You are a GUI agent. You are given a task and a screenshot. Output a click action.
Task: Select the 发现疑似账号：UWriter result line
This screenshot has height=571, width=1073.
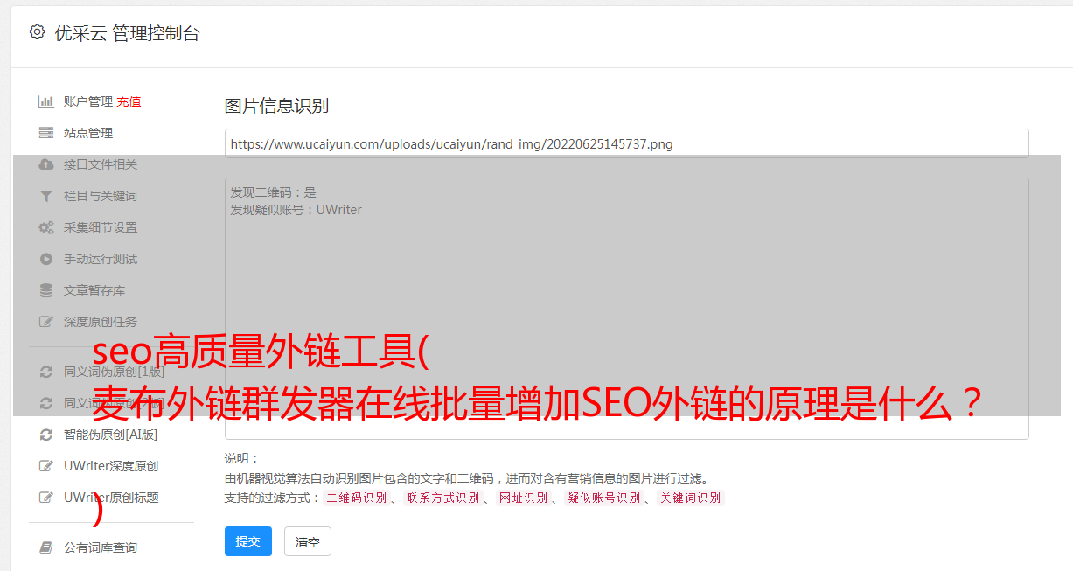(296, 210)
